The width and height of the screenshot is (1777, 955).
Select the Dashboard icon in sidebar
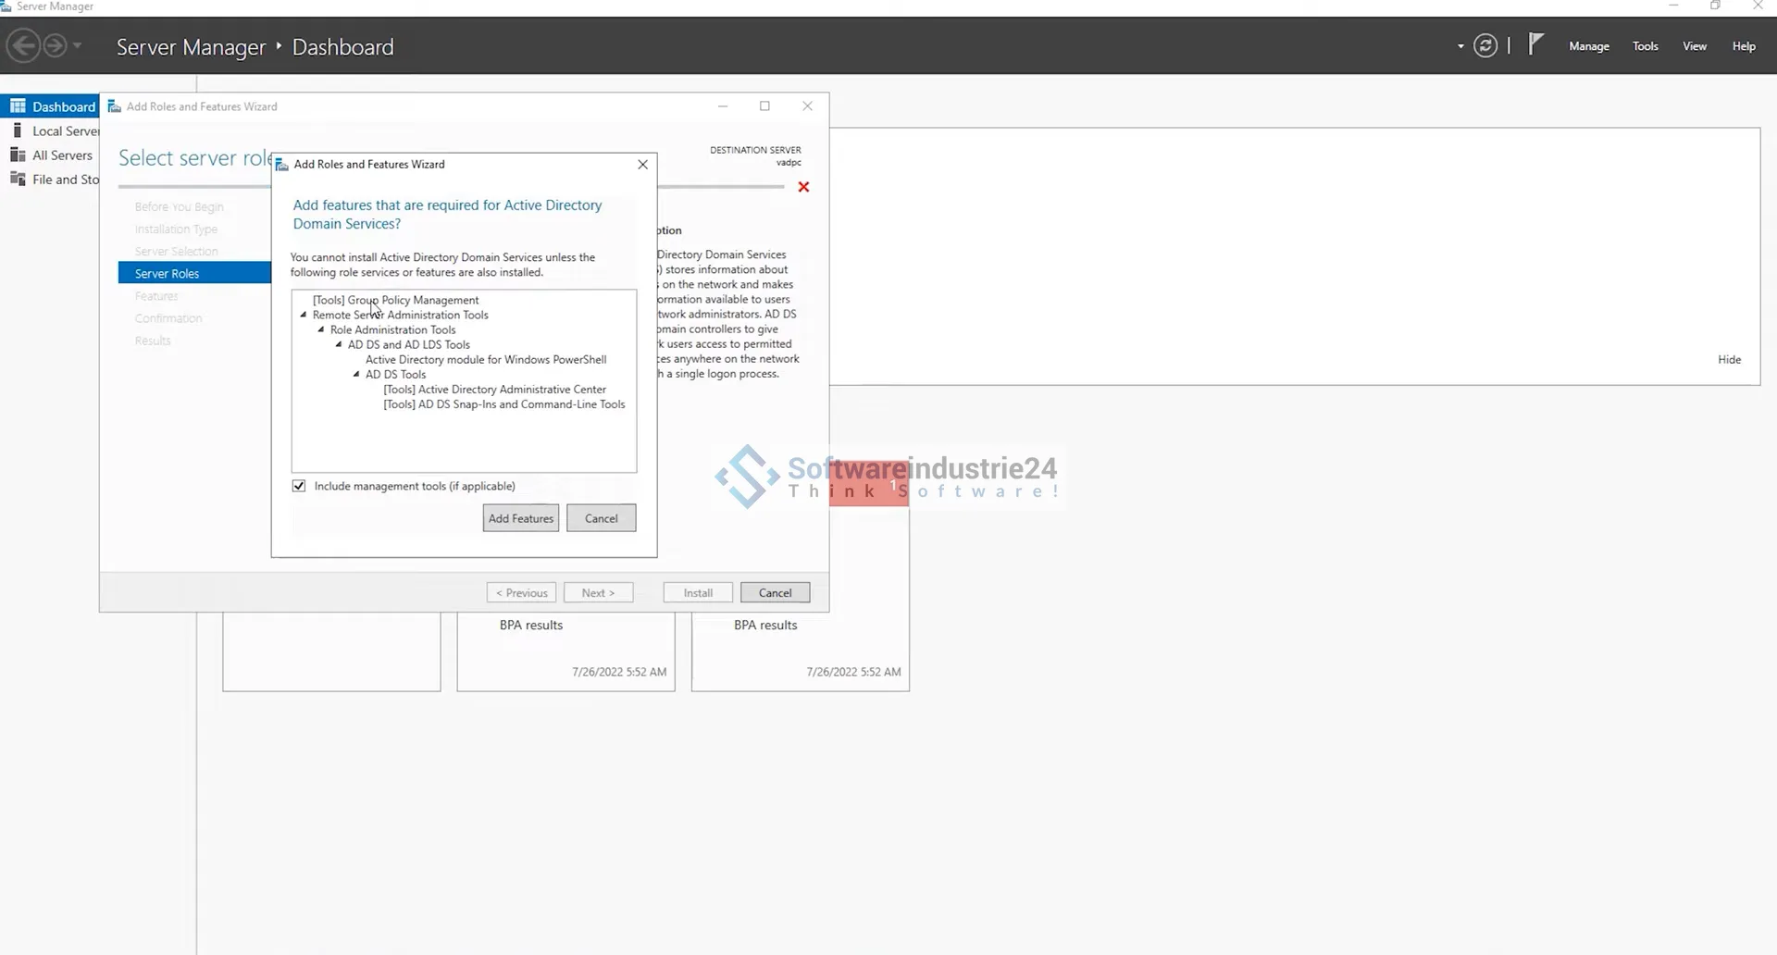click(x=18, y=106)
